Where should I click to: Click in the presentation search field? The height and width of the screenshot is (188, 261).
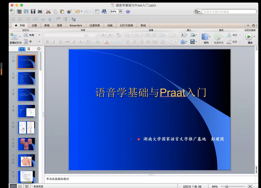tap(229, 12)
